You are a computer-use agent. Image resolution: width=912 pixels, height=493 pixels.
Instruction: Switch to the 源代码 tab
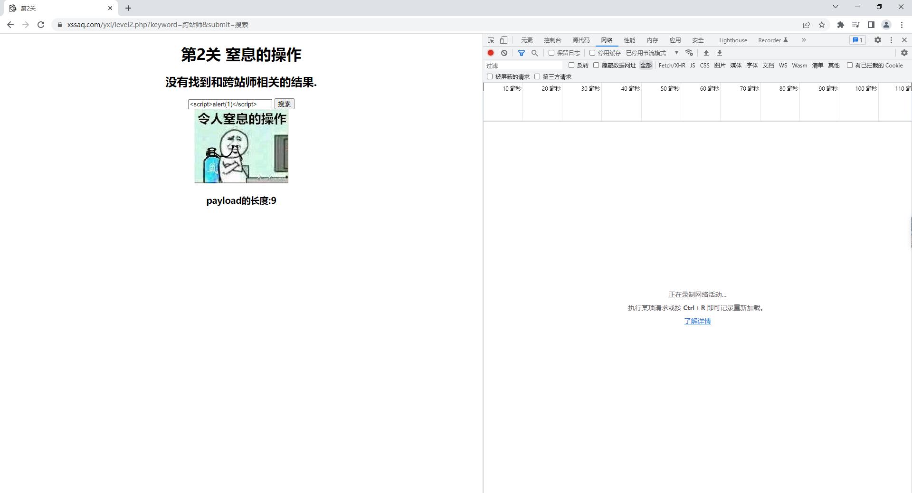[x=581, y=40]
